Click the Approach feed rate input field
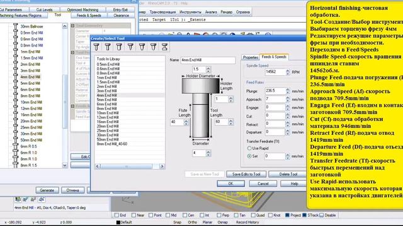The height and width of the screenshot is (226, 403). click(x=275, y=99)
